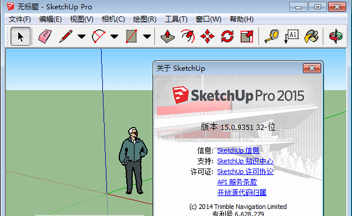352x216 pixels.
Task: Open the 编辑(E) menu
Action: tap(50, 19)
